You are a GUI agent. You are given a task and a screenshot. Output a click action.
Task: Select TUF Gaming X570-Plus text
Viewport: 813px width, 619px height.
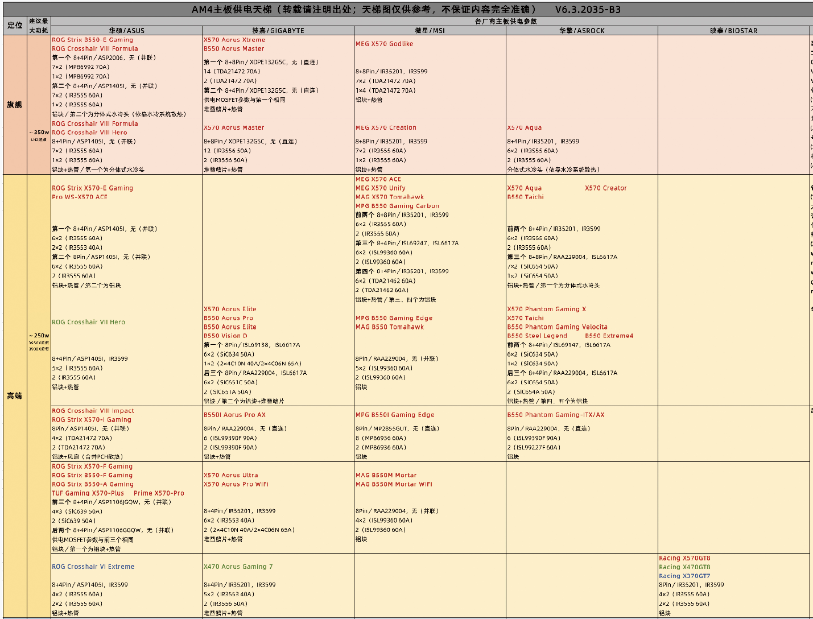88,493
